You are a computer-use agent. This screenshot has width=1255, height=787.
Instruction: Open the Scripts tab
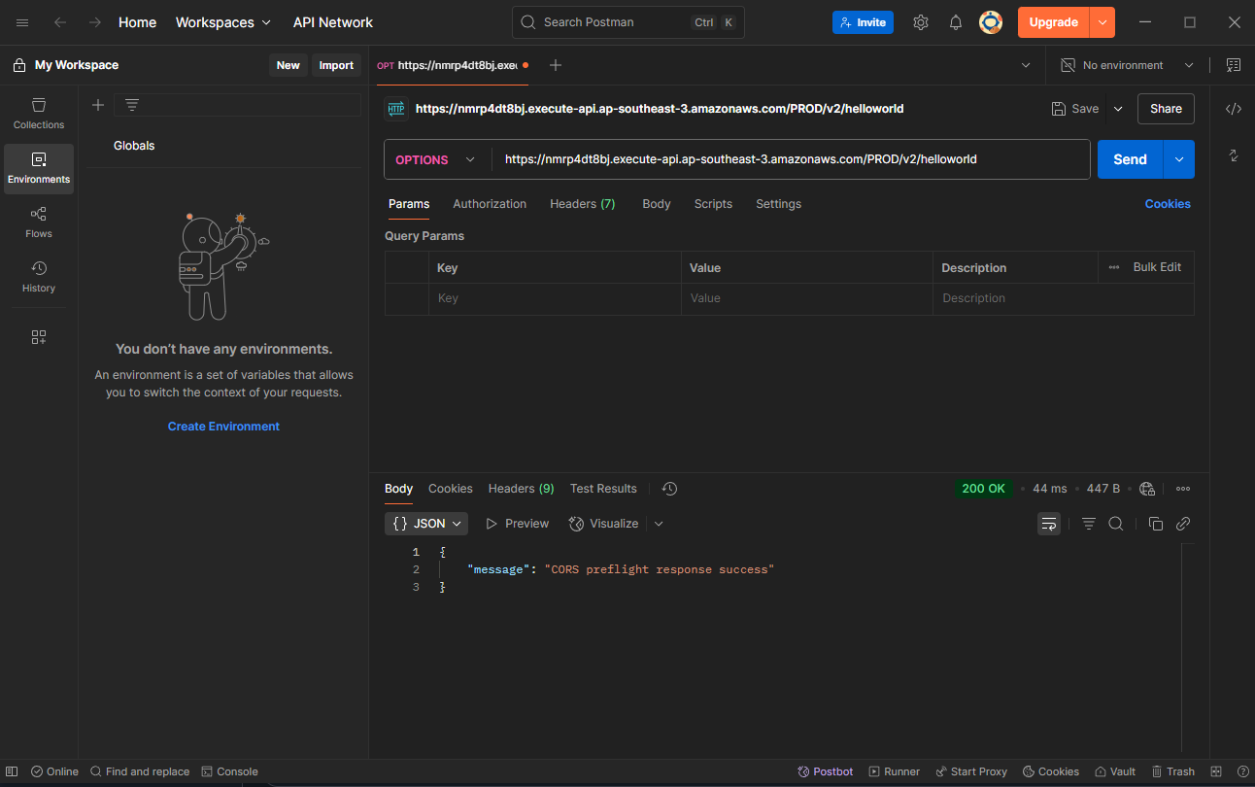pyautogui.click(x=713, y=204)
